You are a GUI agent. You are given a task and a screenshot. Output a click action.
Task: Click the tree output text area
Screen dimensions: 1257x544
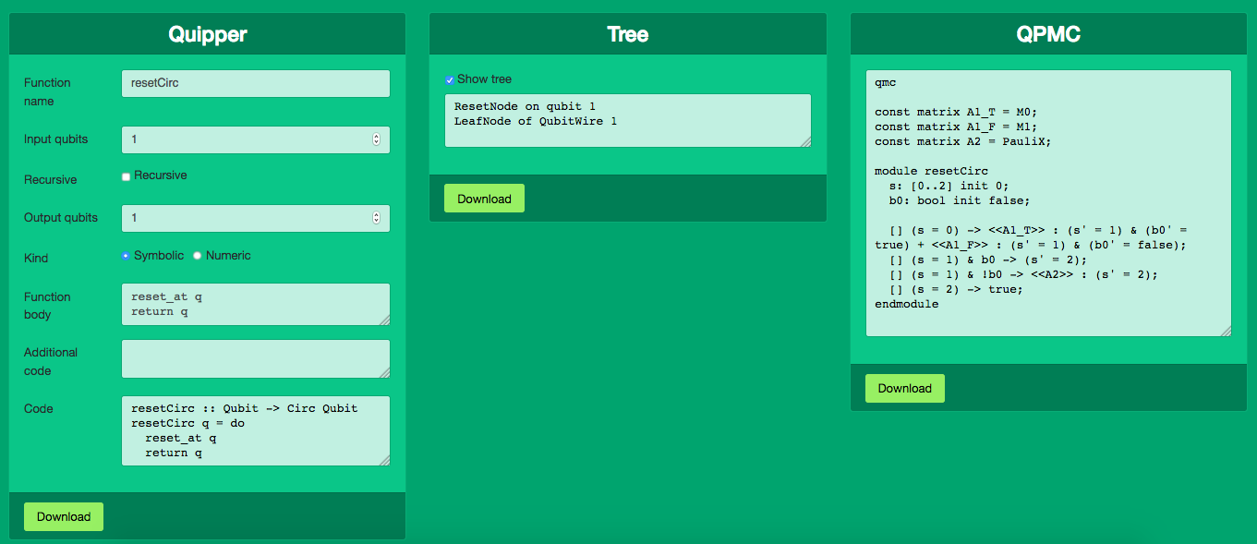pyautogui.click(x=627, y=120)
